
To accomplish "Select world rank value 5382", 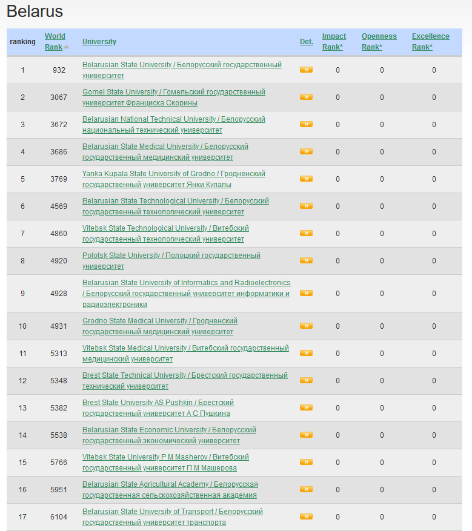I will (x=59, y=407).
